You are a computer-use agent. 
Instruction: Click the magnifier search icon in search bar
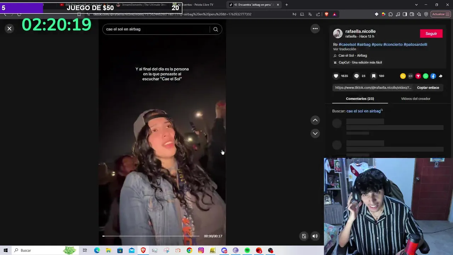pos(216,29)
